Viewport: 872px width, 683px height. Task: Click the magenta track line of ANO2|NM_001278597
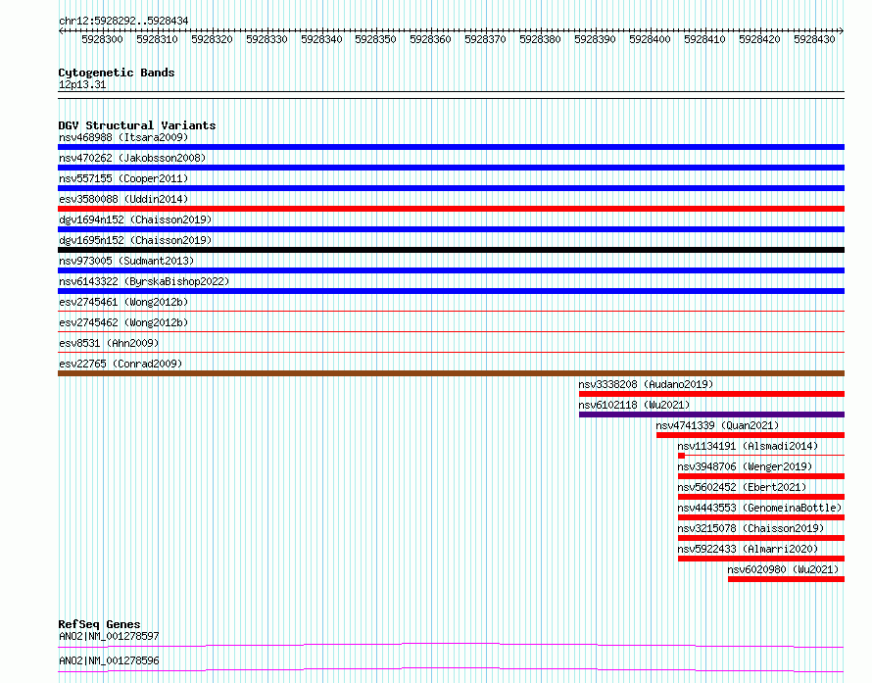[451, 645]
